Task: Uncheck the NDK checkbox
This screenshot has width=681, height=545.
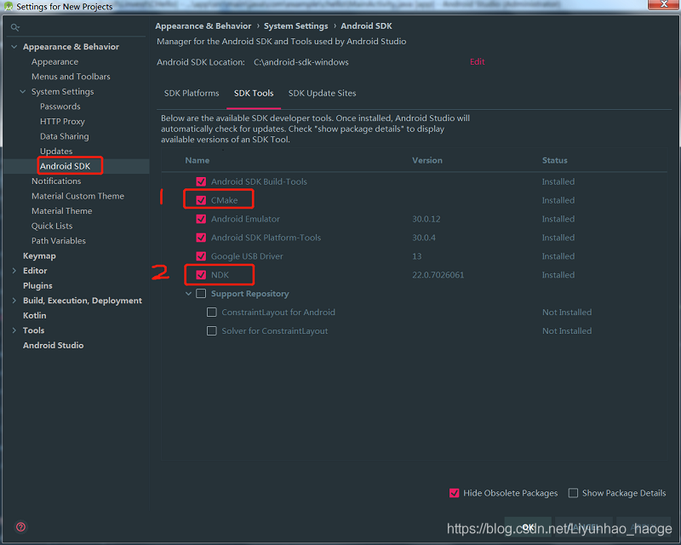Action: click(201, 275)
